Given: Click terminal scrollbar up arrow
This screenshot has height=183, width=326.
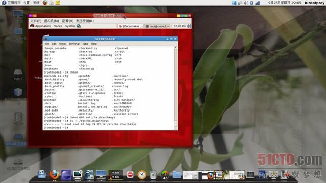Looking at the screenshot, I should click(x=176, y=48).
